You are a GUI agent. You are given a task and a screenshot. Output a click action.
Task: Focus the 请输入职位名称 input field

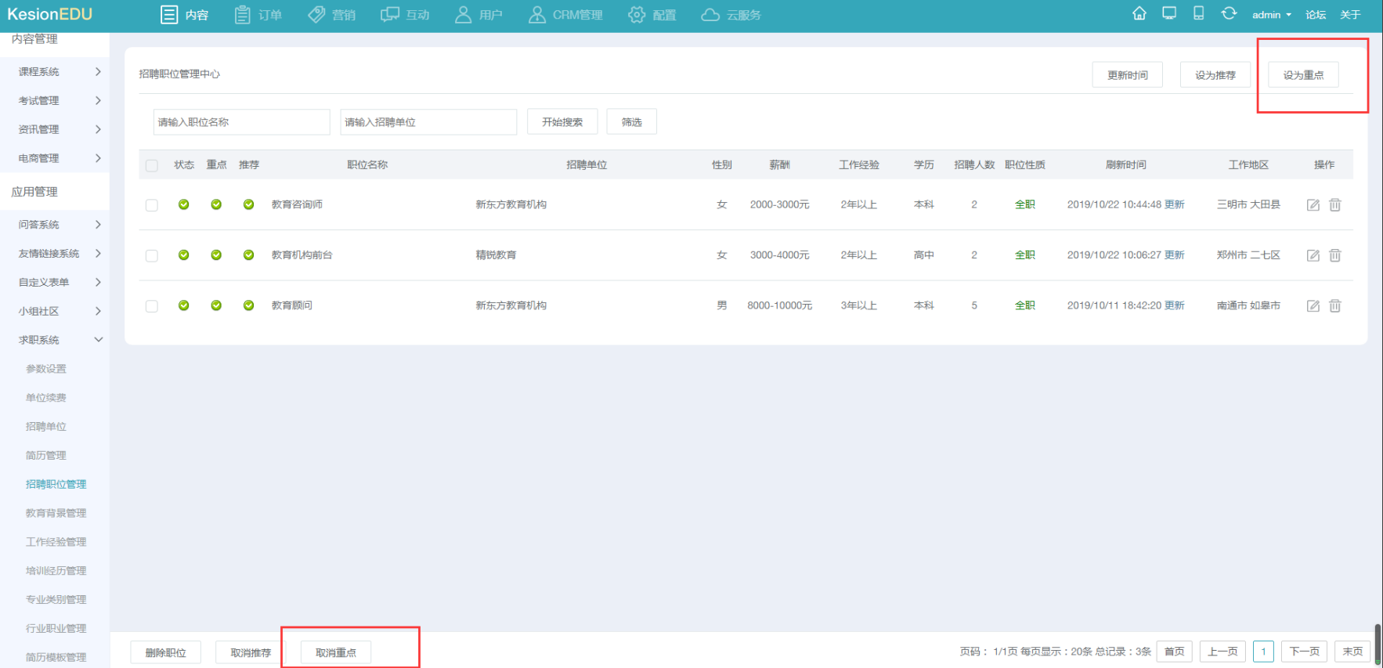[241, 122]
